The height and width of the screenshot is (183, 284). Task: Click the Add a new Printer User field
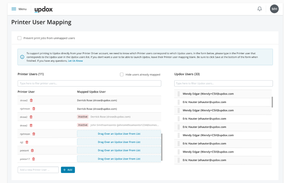(38, 170)
